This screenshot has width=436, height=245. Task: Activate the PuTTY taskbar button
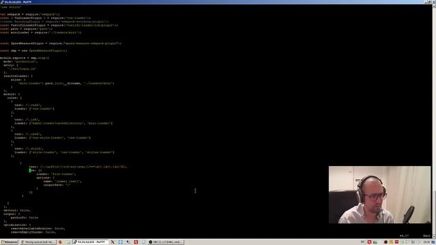(91, 242)
